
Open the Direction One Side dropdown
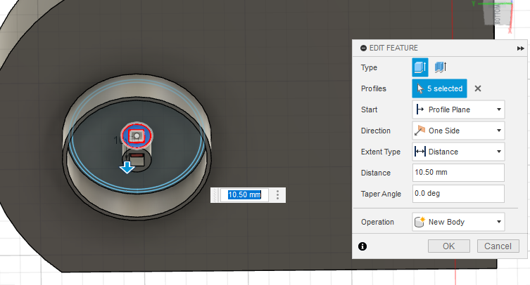coord(458,131)
